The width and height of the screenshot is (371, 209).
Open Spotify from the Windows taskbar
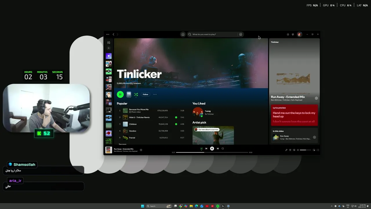tap(218, 206)
